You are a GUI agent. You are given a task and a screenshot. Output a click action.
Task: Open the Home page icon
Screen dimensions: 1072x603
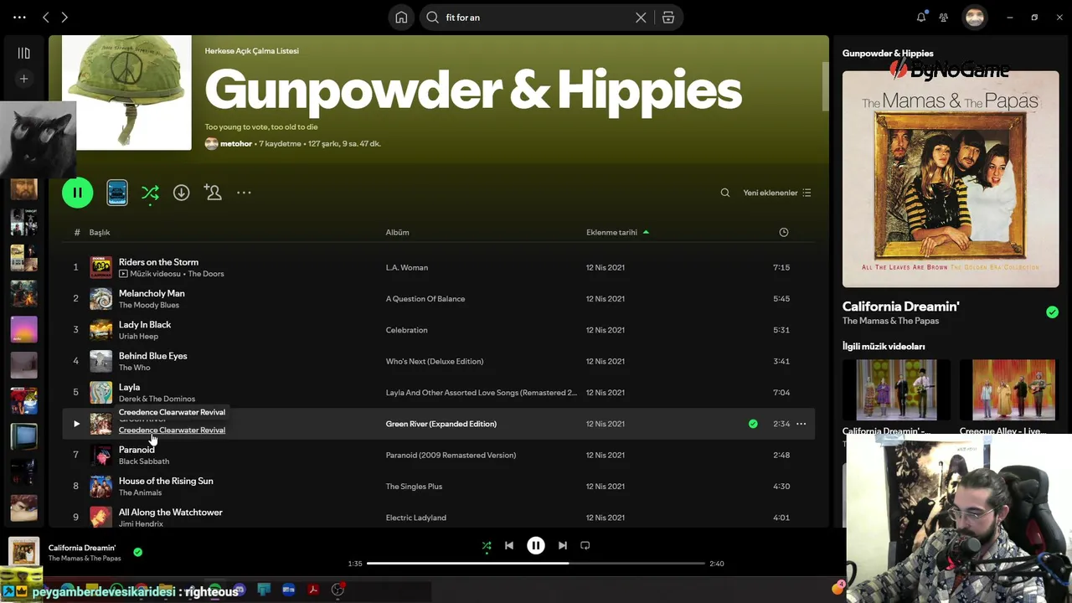pyautogui.click(x=401, y=17)
